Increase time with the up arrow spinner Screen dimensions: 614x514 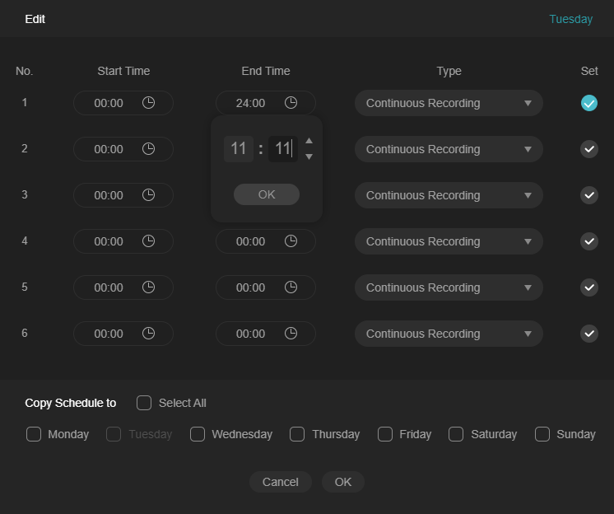[309, 141]
